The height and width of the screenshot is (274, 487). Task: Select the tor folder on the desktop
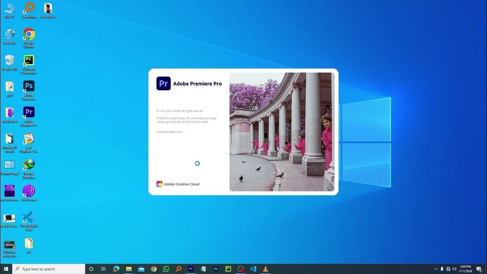[x=29, y=246]
